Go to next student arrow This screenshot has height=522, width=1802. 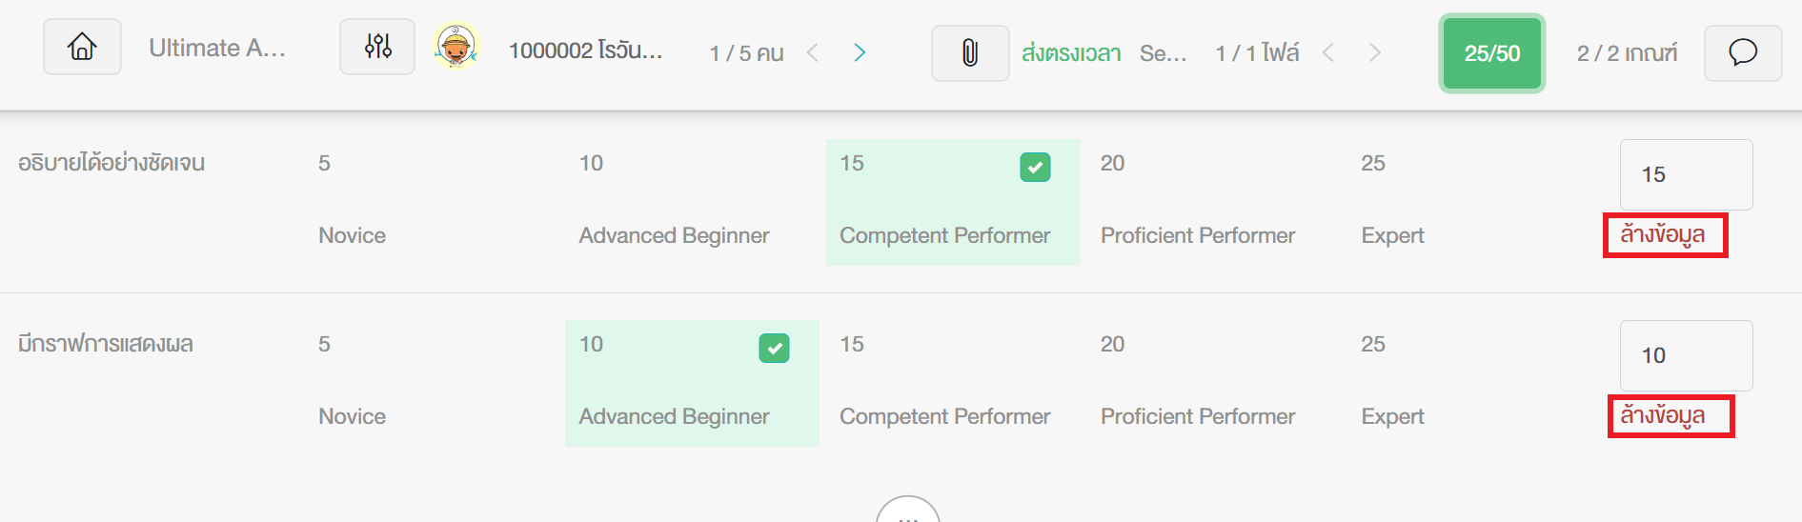click(x=860, y=52)
